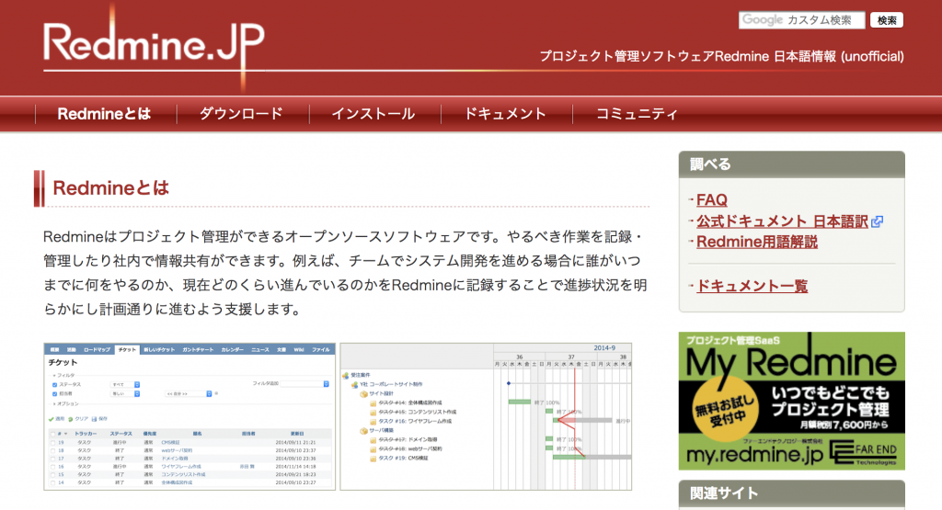Viewport: 942px width, 510px height.
Task: Click the 調べる sidebar heading
Action: [710, 164]
